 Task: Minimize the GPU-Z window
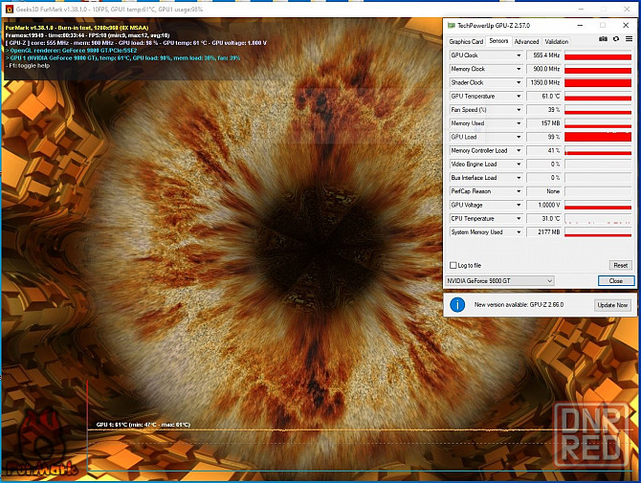click(x=580, y=25)
